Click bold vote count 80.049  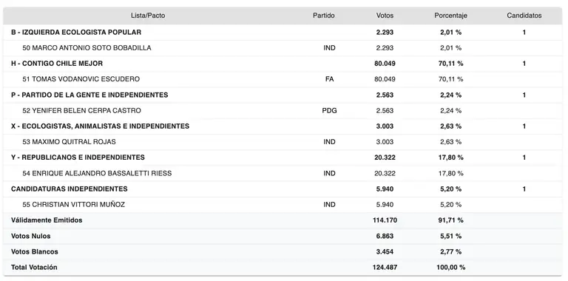[385, 64]
